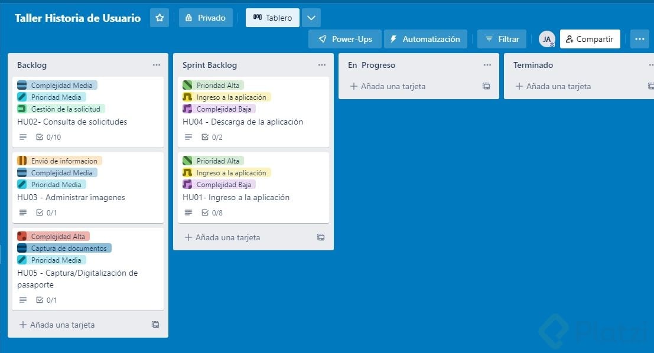The height and width of the screenshot is (353, 654).
Task: Star the Taller Historia de Usuario board
Action: 159,18
